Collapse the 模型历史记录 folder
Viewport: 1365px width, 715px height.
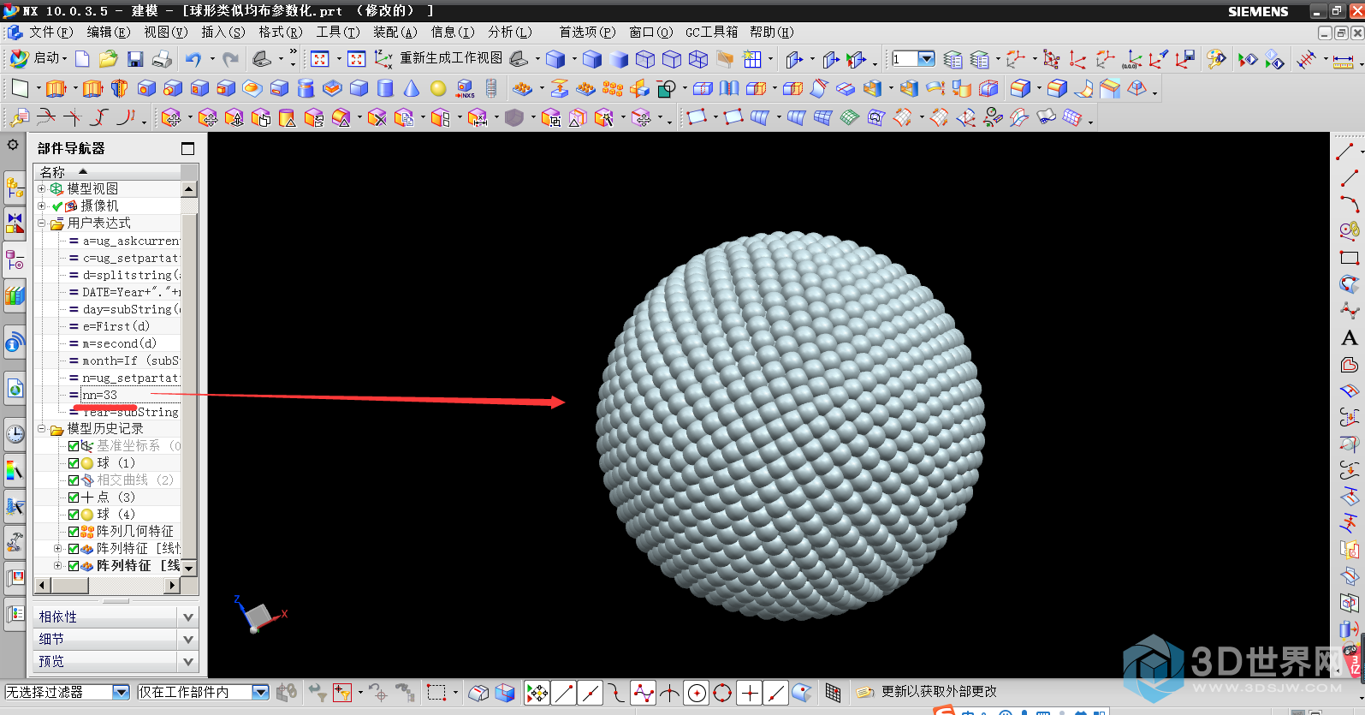(x=41, y=428)
